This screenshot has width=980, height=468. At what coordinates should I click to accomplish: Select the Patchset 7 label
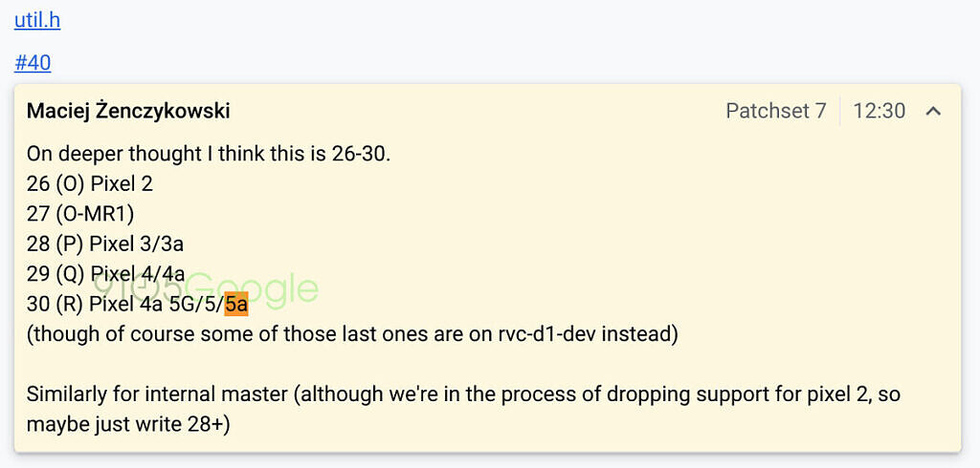775,111
